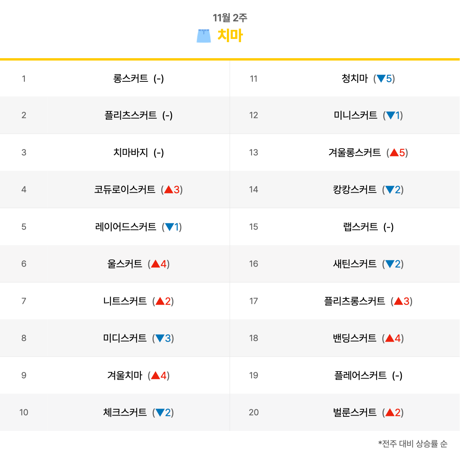Click the blue down arrow next to 레이어드스커트
The image size is (460, 460).
[x=169, y=227]
